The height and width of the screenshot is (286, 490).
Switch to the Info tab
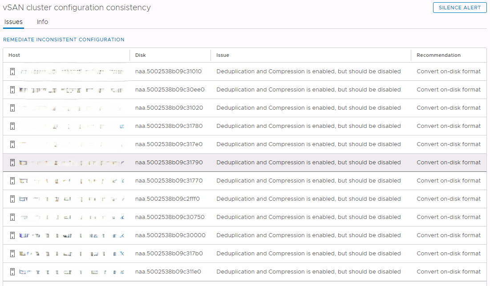click(42, 22)
